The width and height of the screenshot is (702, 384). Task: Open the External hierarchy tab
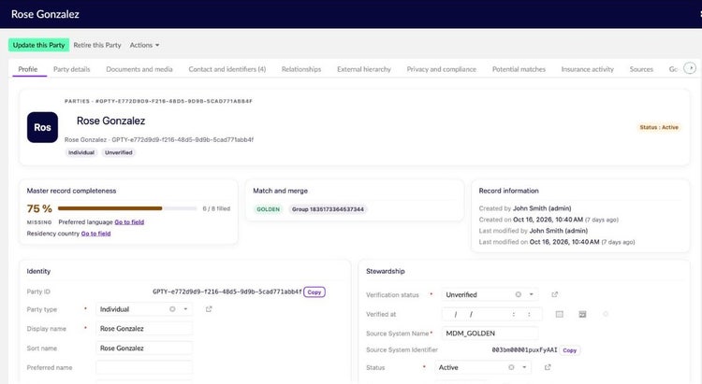pos(364,69)
